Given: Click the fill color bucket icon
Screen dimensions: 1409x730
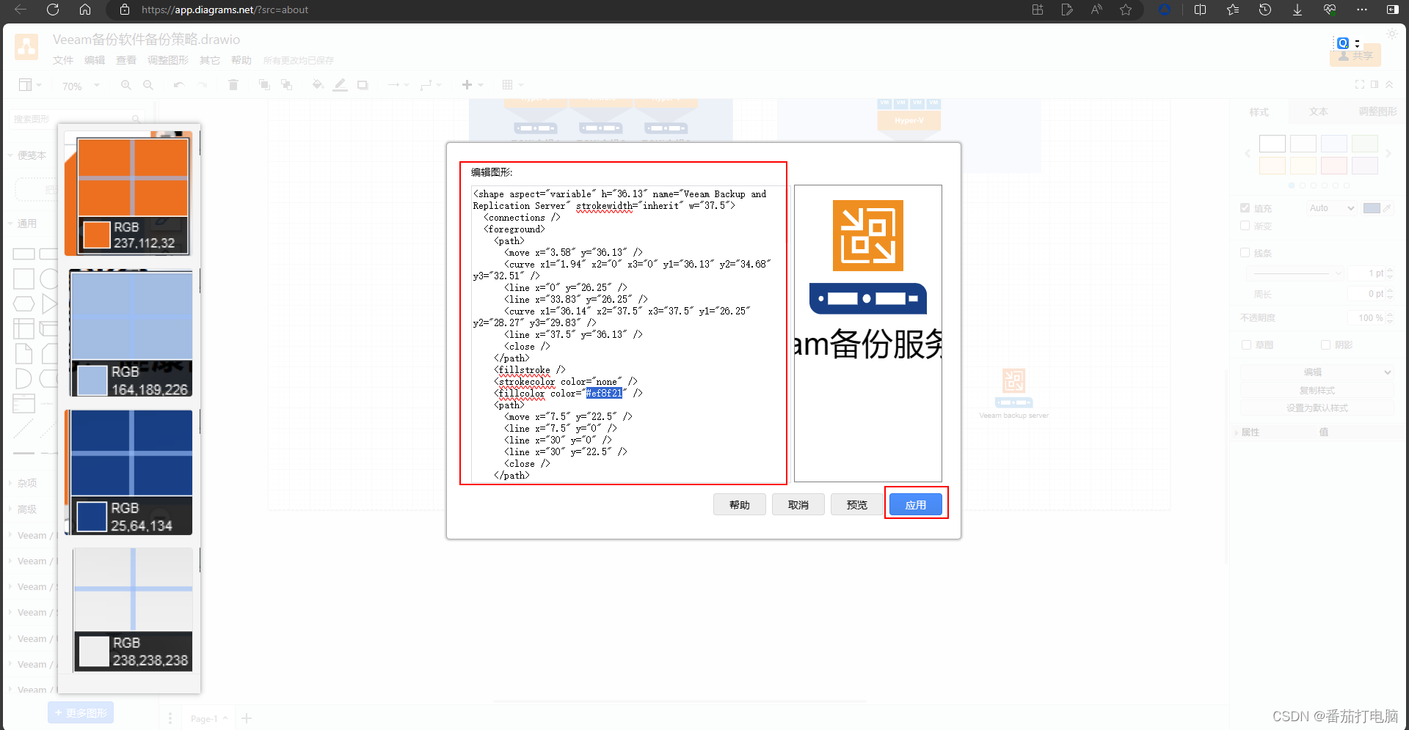Looking at the screenshot, I should pos(318,85).
